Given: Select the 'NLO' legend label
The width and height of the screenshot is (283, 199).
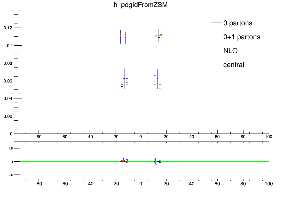Looking at the screenshot, I should coord(231,51).
